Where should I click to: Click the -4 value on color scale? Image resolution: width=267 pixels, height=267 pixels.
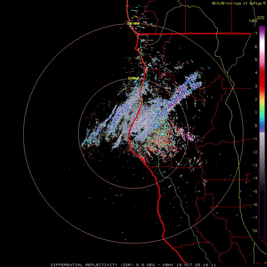(255, 178)
